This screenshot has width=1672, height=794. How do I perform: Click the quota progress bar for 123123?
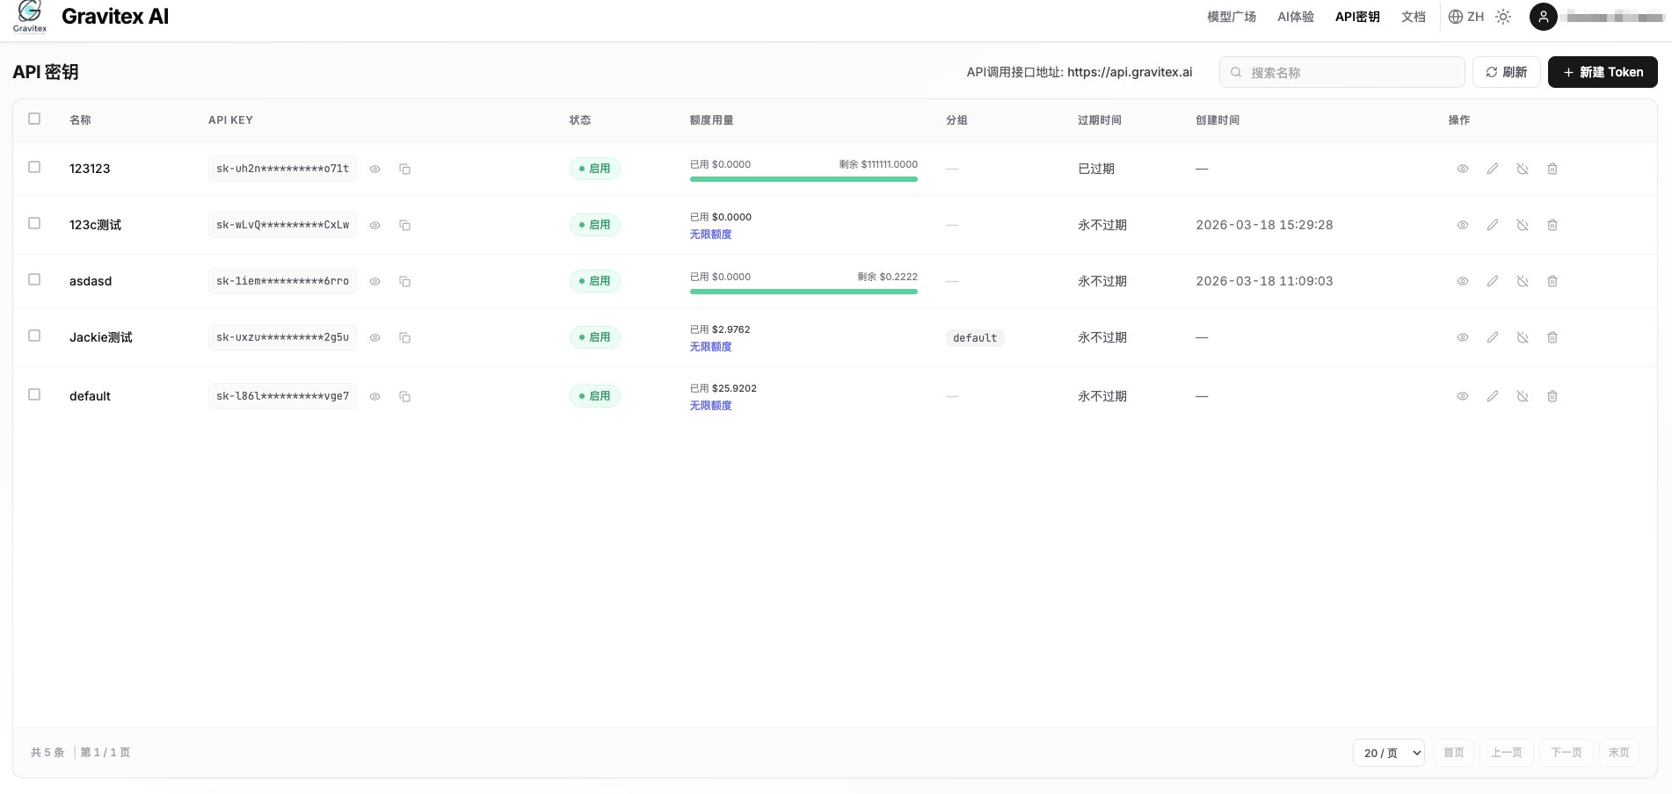click(803, 179)
